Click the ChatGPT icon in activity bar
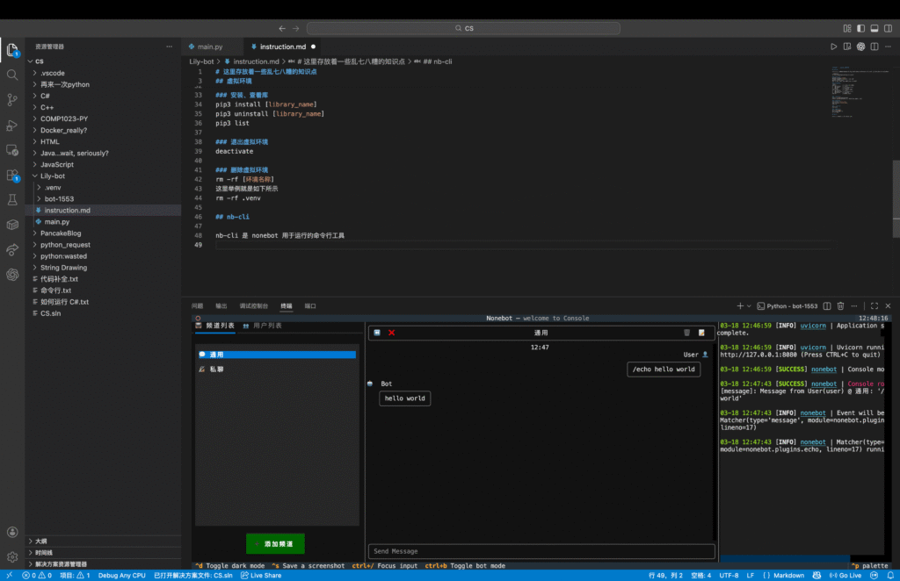This screenshot has width=900, height=581. (x=12, y=275)
